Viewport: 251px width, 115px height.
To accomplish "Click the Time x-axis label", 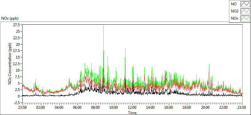I will click(x=132, y=113).
